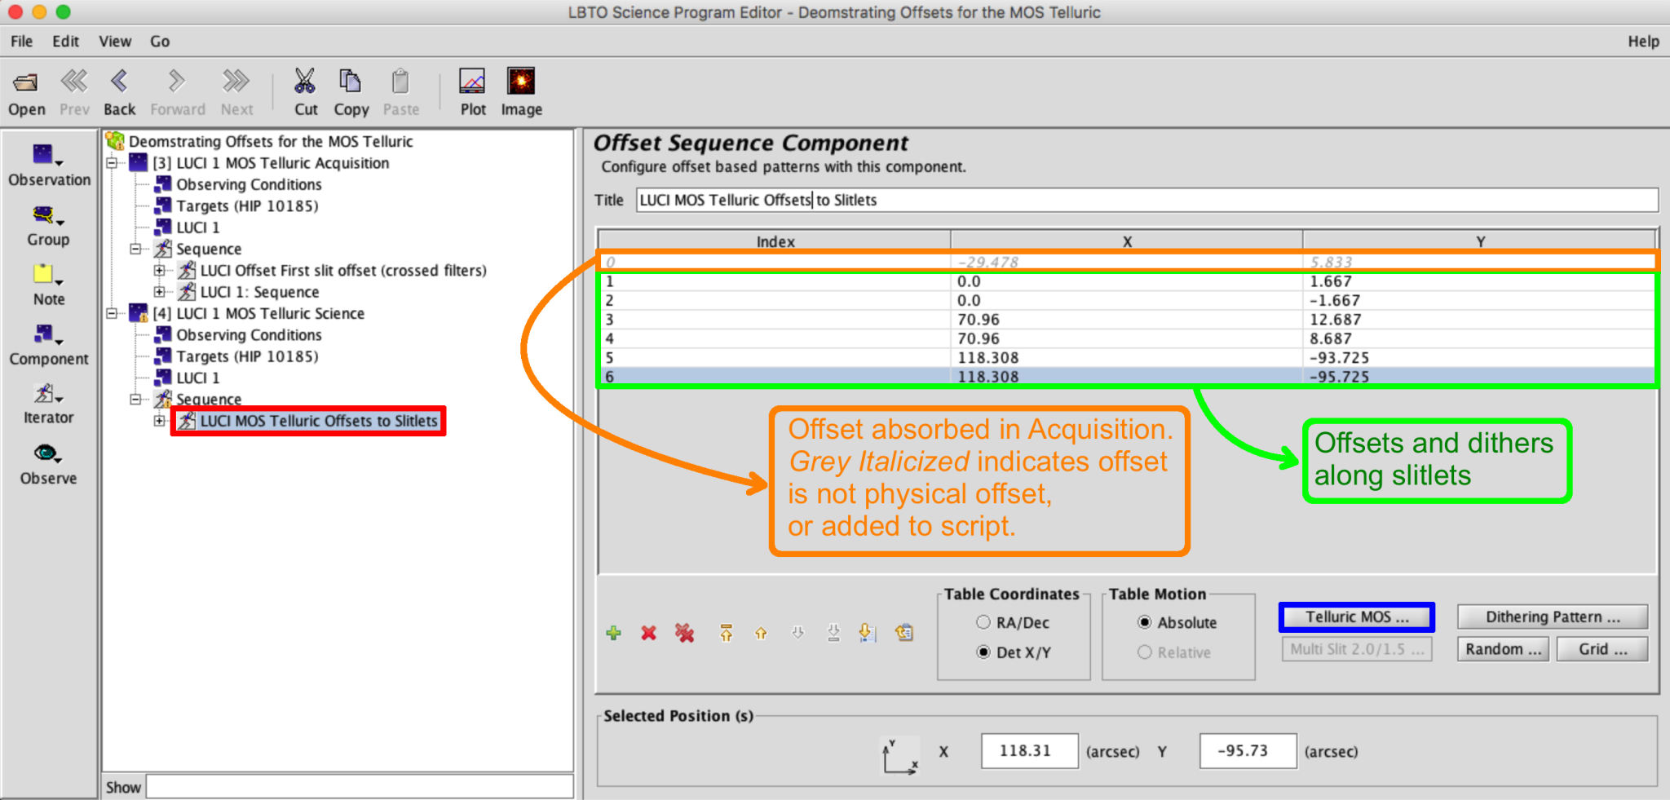The image size is (1670, 800).
Task: Delete selected offset with red X
Action: coord(648,633)
